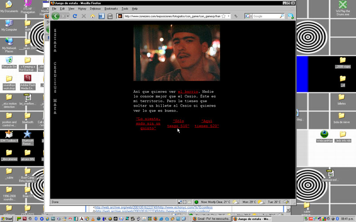The width and height of the screenshot is (356, 222).
Task: Choose the "Aqui tienes $20" link
Action: (210, 123)
